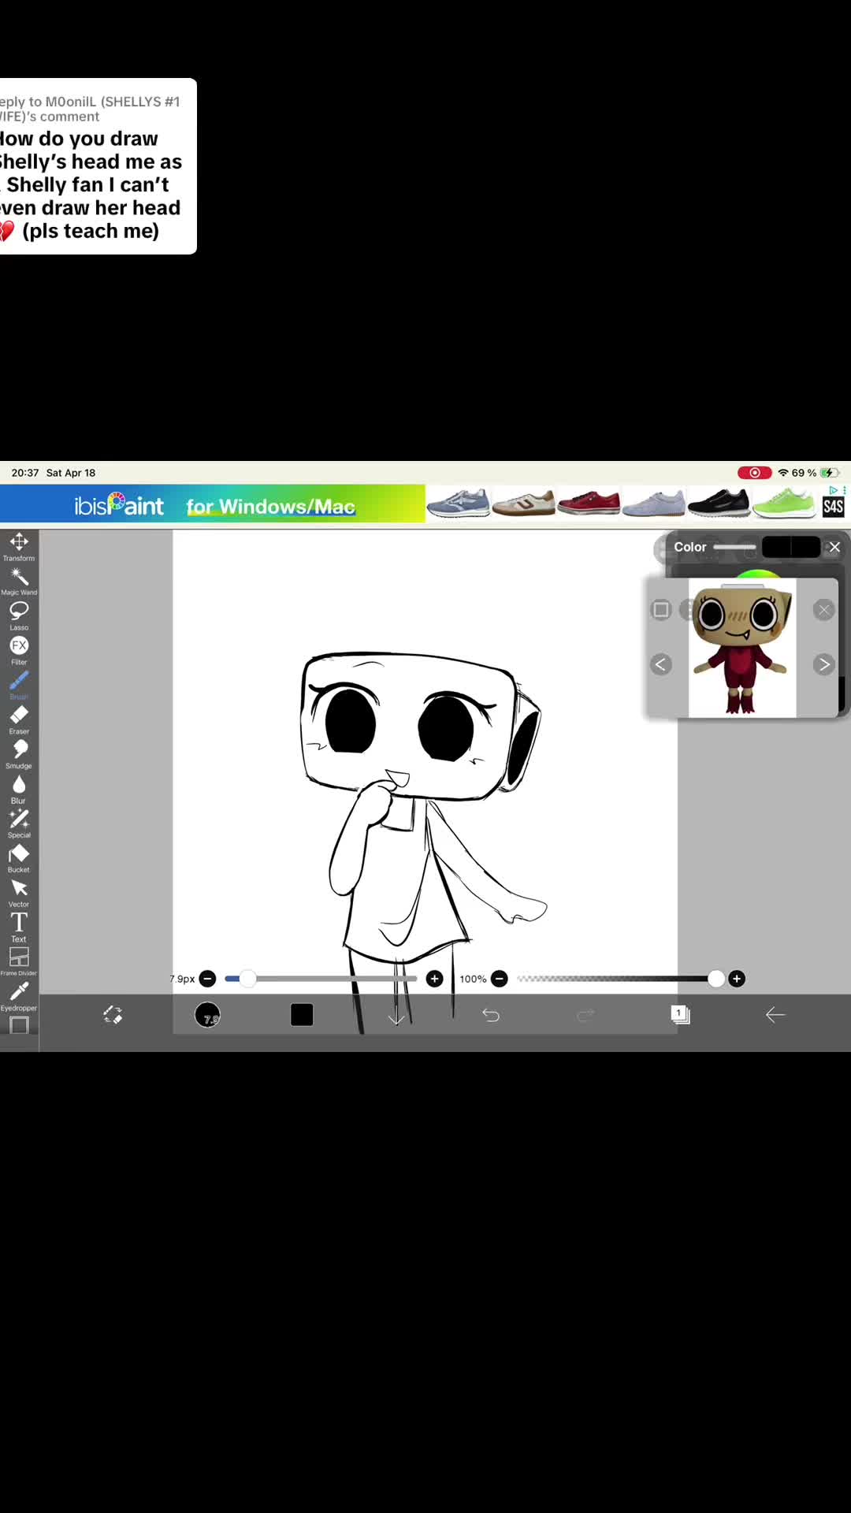Select the Brush tool
This screenshot has width=851, height=1513.
pyautogui.click(x=19, y=685)
